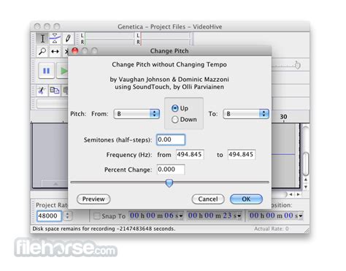Screen dimensions: 346x271
Task: Click the vertical scroll up arrow
Action: (x=306, y=180)
